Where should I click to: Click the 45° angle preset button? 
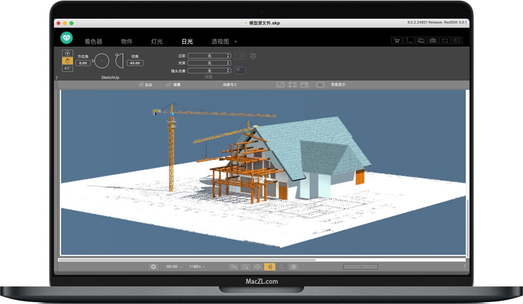[67, 68]
